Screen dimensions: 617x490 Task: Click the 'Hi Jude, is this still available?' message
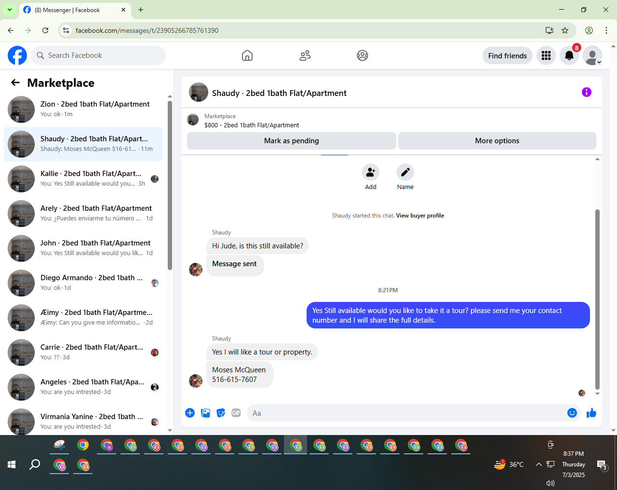tap(257, 246)
